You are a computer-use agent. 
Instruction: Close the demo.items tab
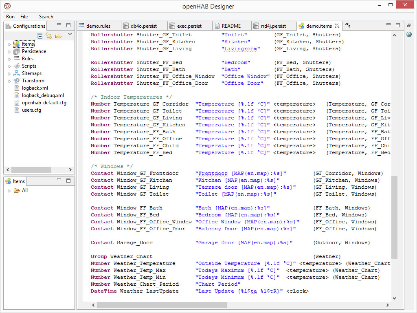point(337,26)
